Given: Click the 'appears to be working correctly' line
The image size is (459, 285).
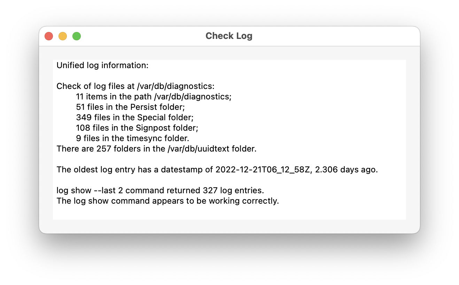Looking at the screenshot, I should [x=168, y=201].
